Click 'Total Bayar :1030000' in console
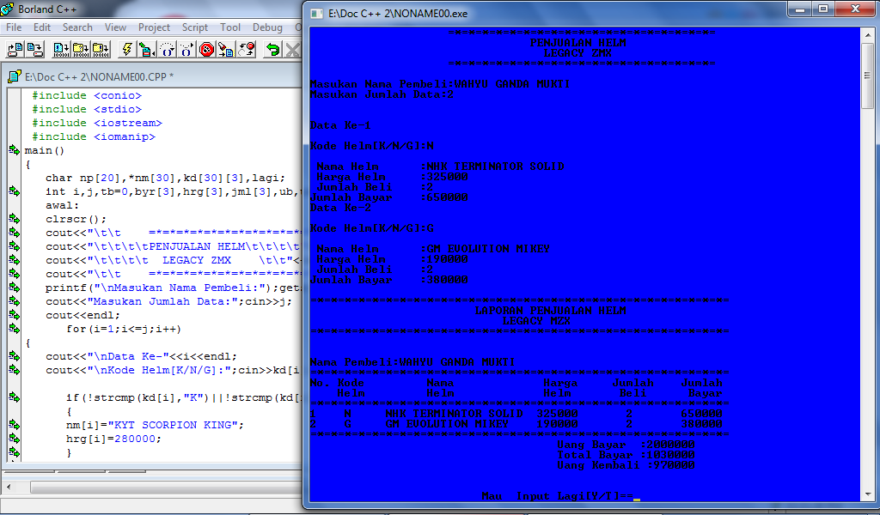 click(626, 454)
